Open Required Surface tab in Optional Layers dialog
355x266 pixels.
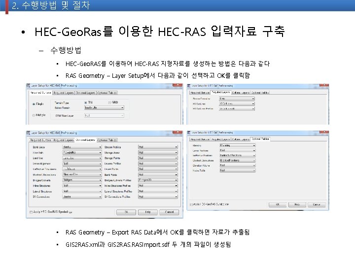40,140
